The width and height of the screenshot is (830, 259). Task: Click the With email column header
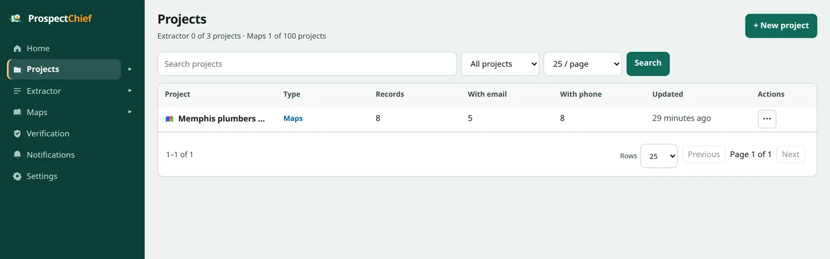487,94
